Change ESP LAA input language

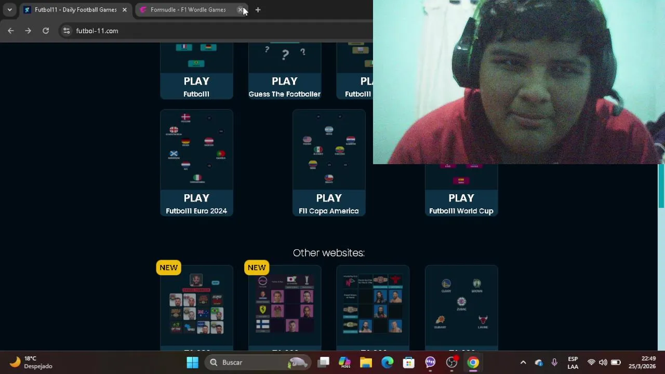coord(573,363)
